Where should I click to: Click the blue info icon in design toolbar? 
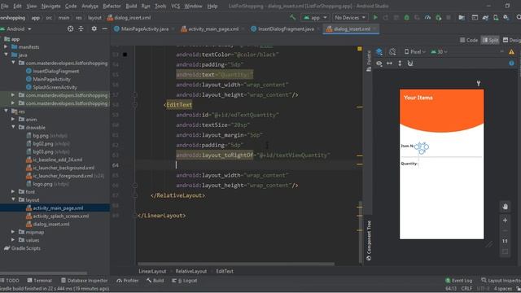click(x=511, y=63)
